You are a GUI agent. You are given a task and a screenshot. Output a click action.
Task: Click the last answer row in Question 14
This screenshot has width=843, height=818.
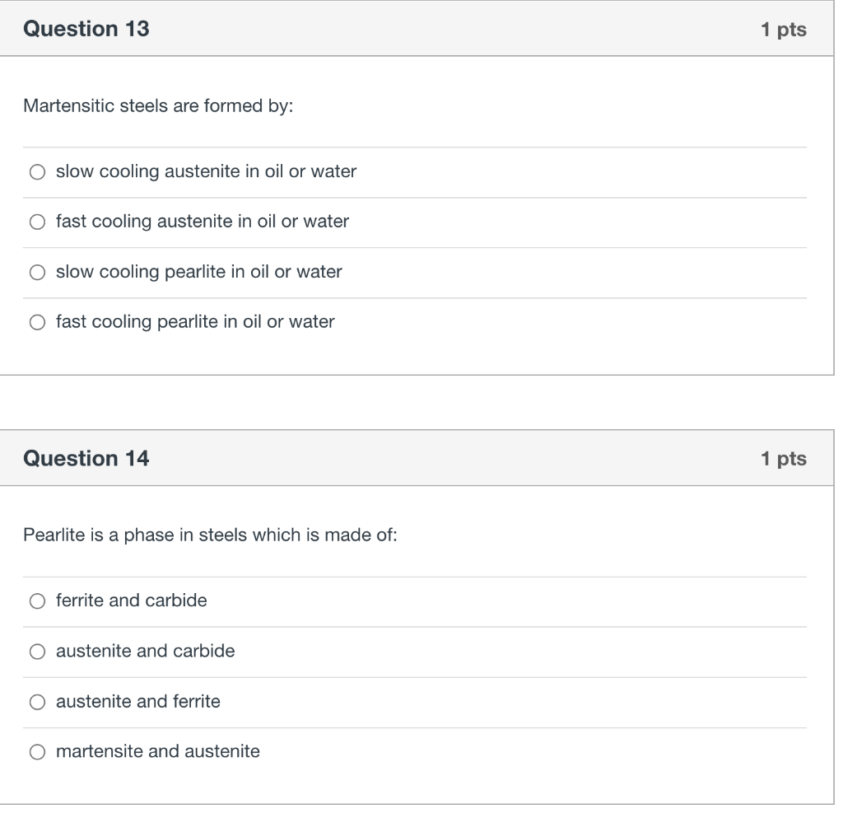157,751
